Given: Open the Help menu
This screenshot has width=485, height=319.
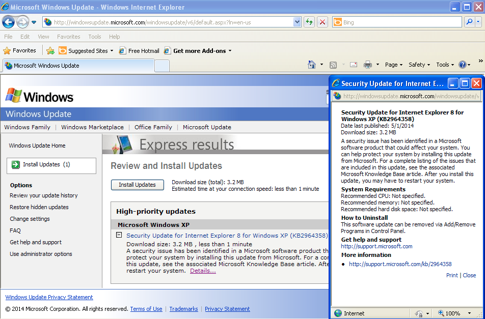Looking at the screenshot, I should click(x=114, y=37).
